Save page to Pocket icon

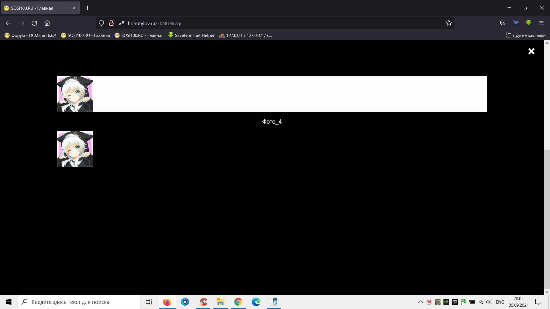pos(502,23)
